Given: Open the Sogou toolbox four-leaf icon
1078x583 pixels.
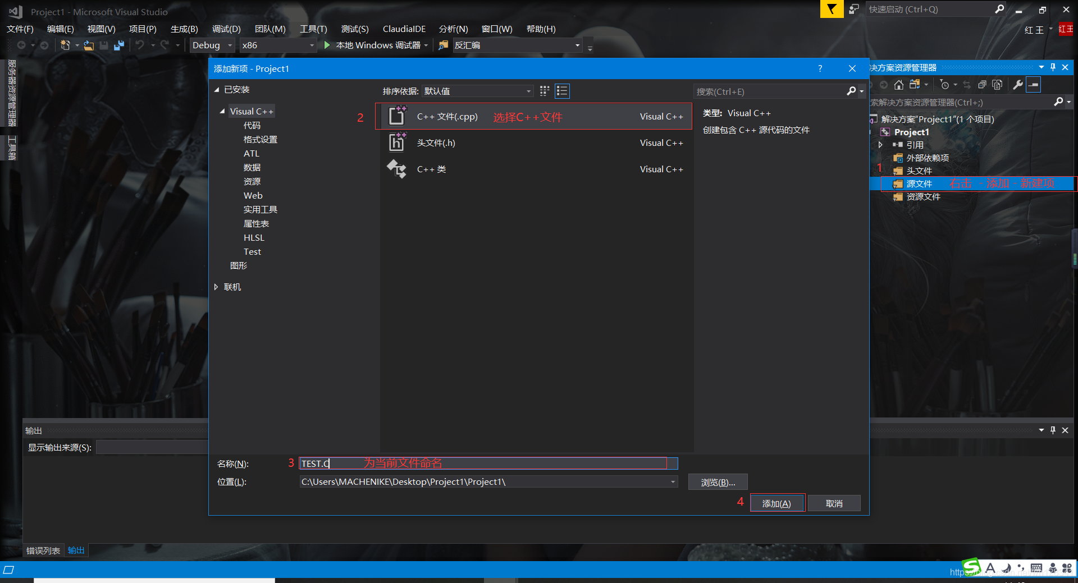Looking at the screenshot, I should (x=1067, y=568).
